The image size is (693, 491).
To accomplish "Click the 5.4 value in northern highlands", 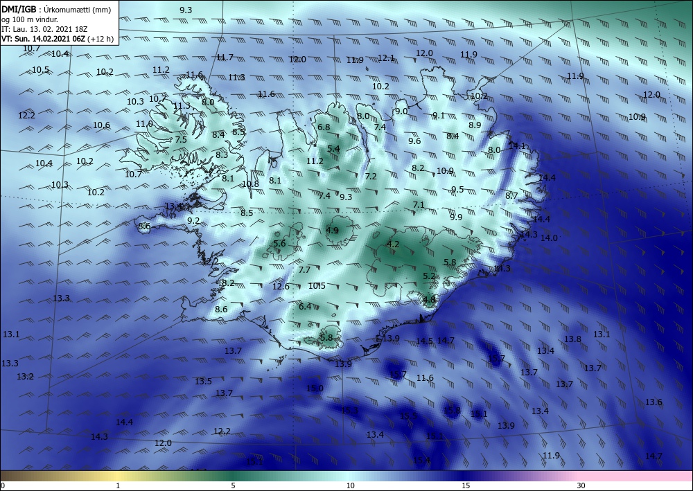I will coord(333,149).
